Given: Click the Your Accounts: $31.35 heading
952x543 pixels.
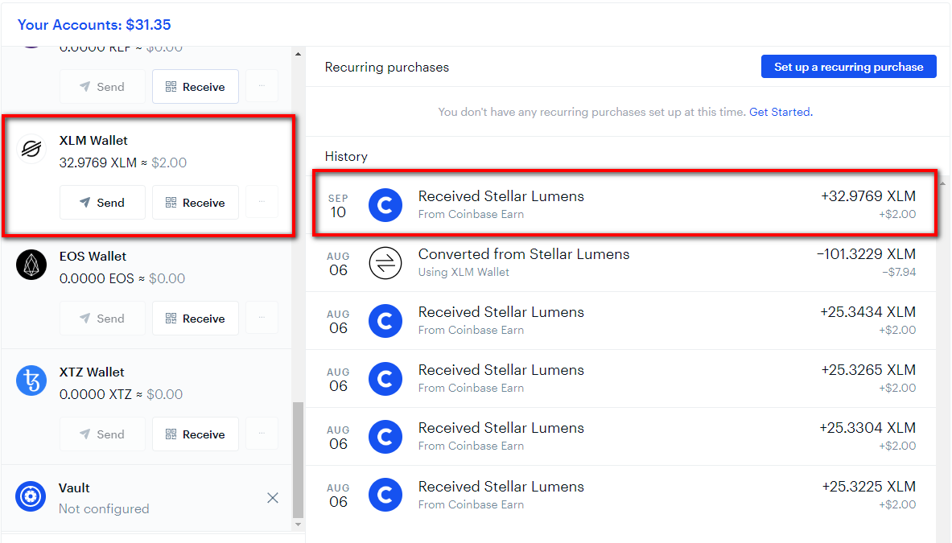Looking at the screenshot, I should [94, 25].
